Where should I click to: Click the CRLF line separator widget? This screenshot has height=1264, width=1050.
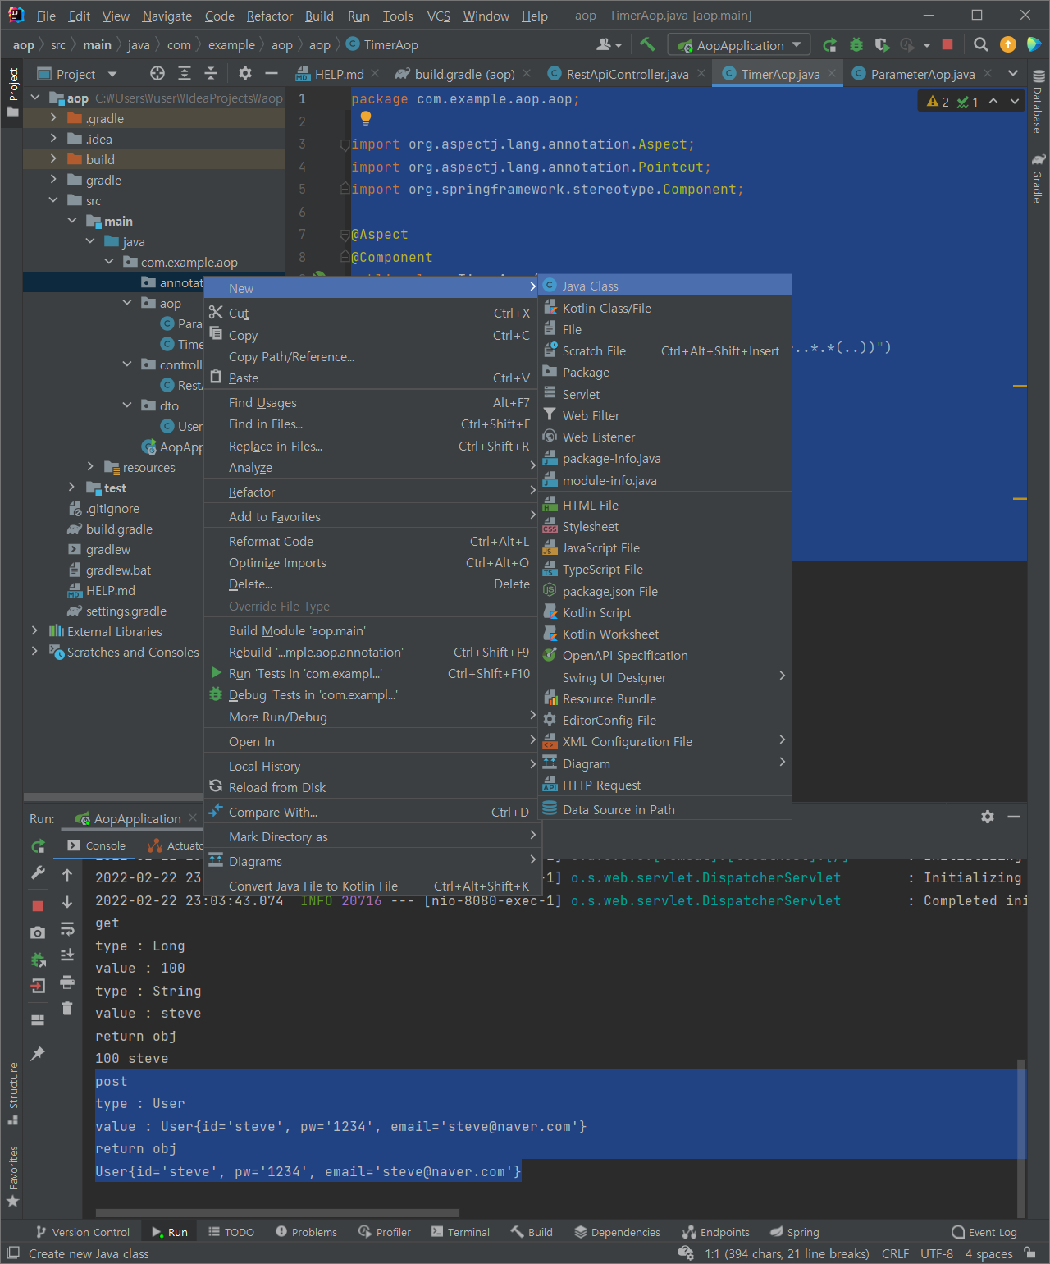pos(895,1253)
